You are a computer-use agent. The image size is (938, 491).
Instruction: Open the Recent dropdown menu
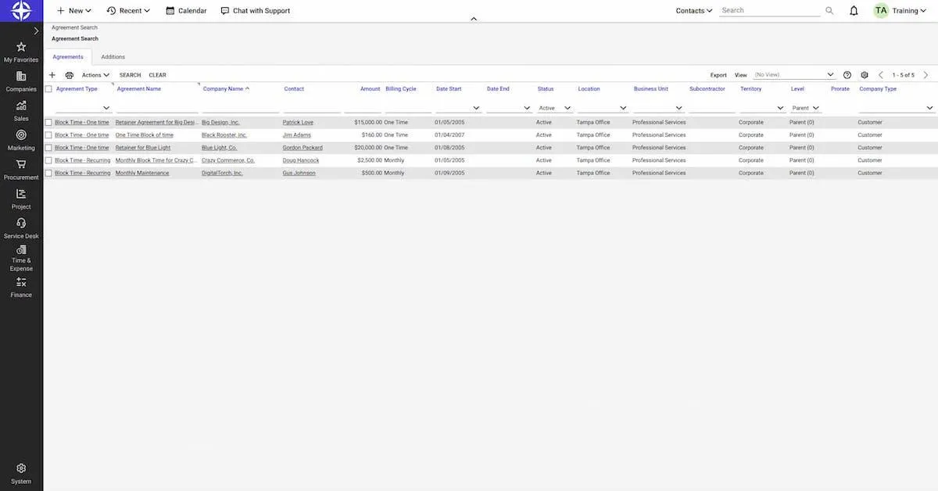tap(128, 11)
